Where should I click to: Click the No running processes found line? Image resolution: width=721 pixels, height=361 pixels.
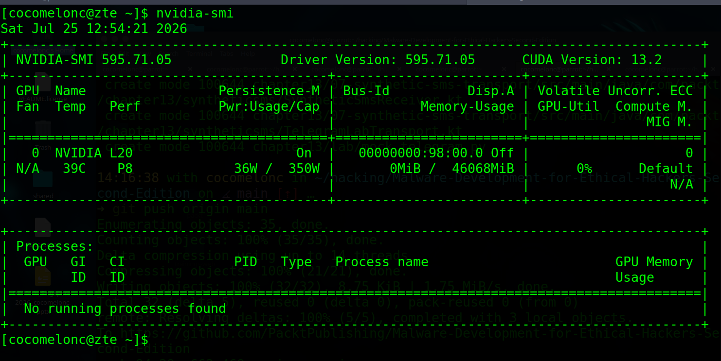coord(125,309)
